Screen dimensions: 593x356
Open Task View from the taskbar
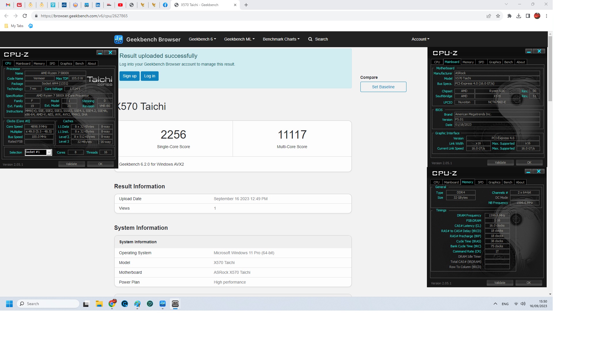click(x=86, y=304)
